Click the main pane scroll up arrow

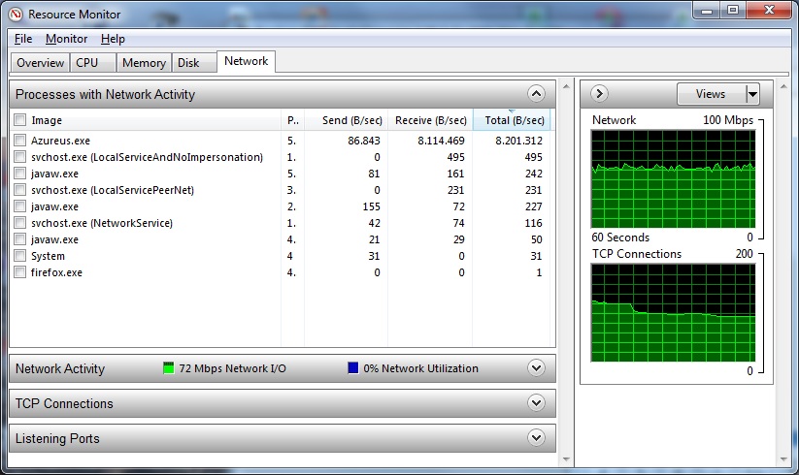[x=566, y=86]
